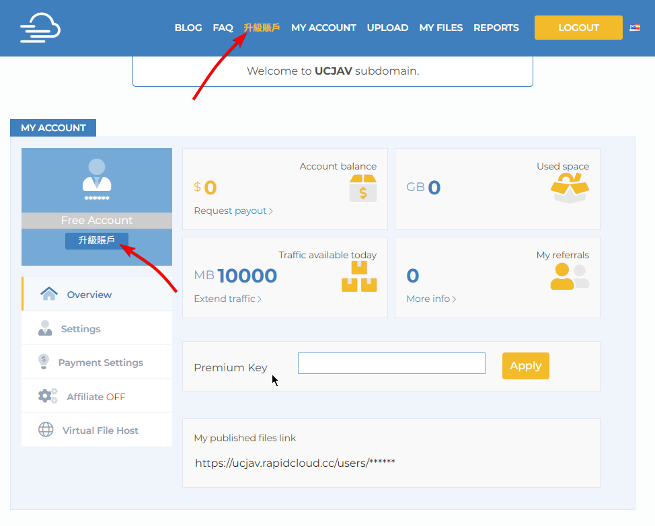Click the Virtual File Host globe icon
655x526 pixels.
46,430
